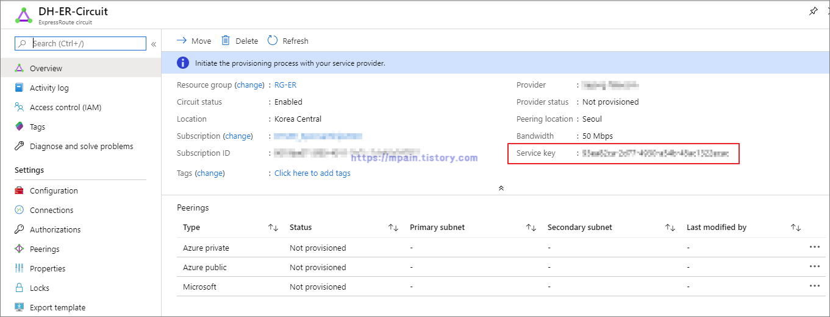Click the Delete toolbar button
Viewport: 830px width, 317px height.
(240, 41)
